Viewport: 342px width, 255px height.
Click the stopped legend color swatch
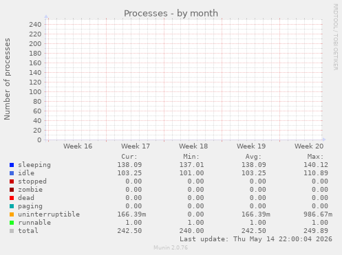pos(12,181)
